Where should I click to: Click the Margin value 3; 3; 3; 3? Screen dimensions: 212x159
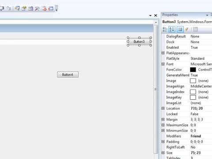pyautogui.click(x=197, y=119)
